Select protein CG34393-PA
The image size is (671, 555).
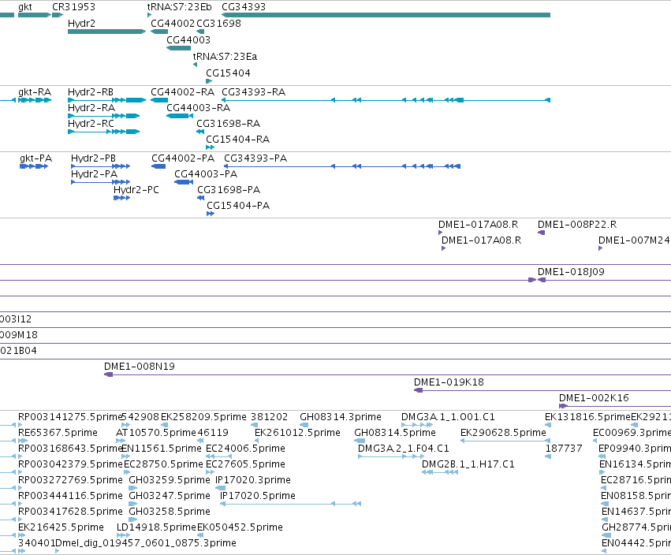coord(342,166)
